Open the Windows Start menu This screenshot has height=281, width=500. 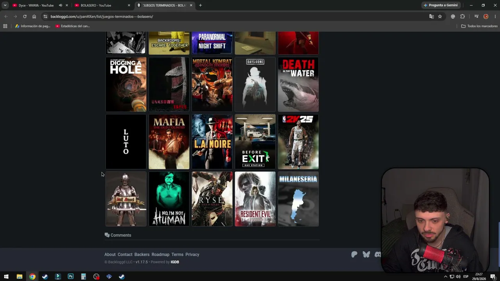coord(6,277)
